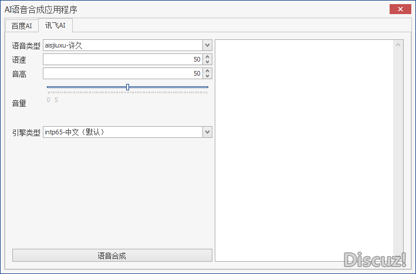416x274 pixels.
Task: Decrease 语速 value with down arrow
Action: click(208, 62)
